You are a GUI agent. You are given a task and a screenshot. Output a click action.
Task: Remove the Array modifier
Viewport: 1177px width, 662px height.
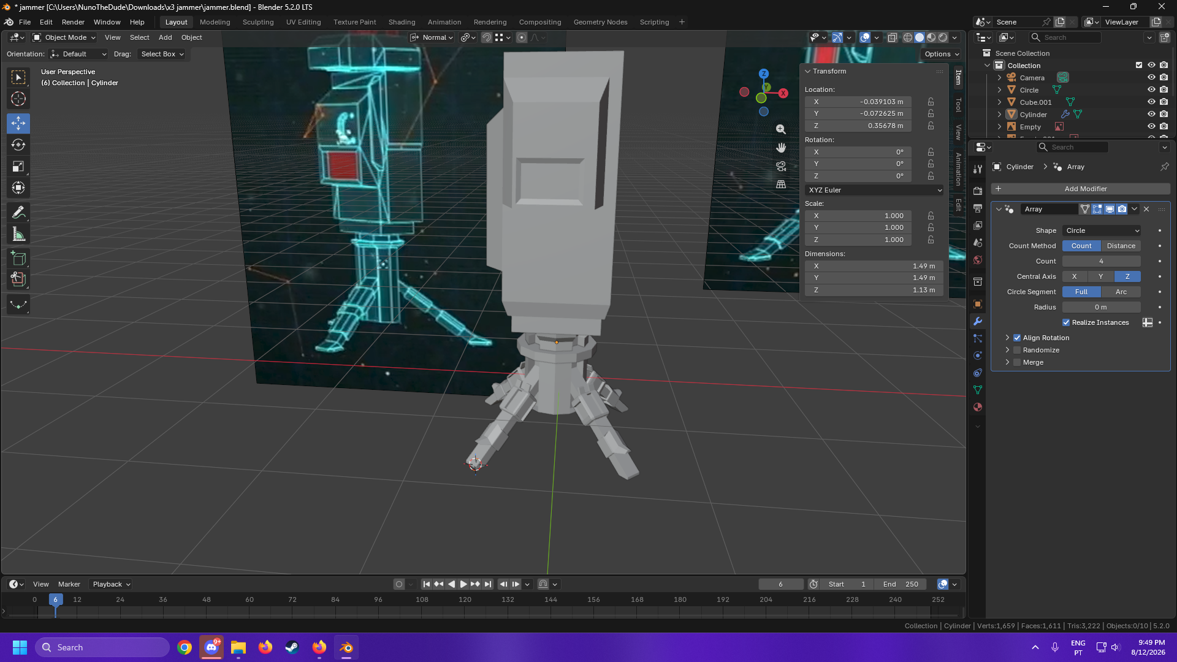(x=1146, y=209)
